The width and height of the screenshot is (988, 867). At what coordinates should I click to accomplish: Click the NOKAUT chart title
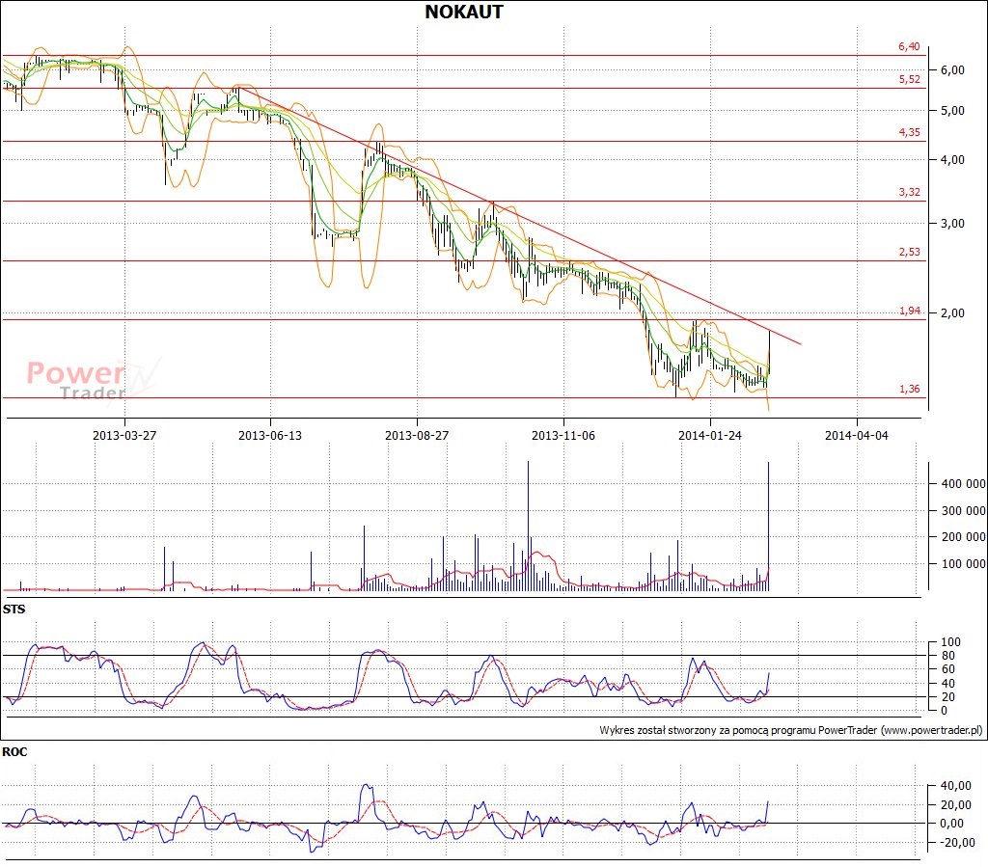click(x=464, y=12)
